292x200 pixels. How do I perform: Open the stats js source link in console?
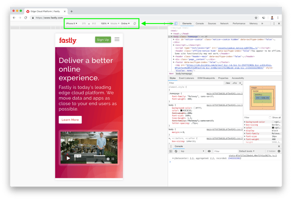(x=253, y=156)
